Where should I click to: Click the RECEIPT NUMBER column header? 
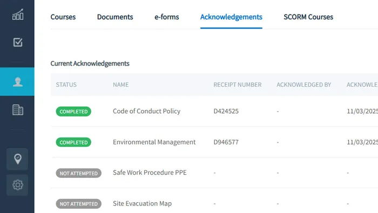pyautogui.click(x=238, y=85)
